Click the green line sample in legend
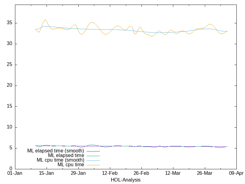This screenshot has height=184, width=245. pyautogui.click(x=93, y=156)
